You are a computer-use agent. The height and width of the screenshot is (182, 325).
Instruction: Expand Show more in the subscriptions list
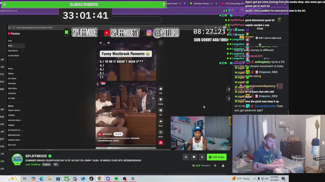pyautogui.click(x=12, y=145)
